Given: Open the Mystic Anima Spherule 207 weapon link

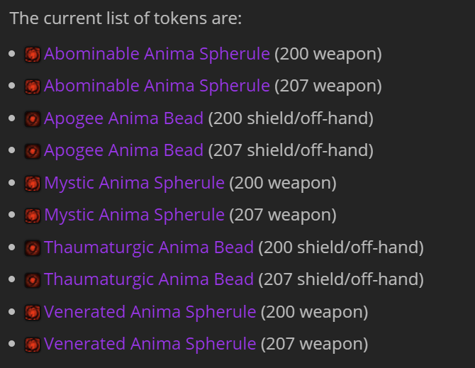Looking at the screenshot, I should 134,216.
